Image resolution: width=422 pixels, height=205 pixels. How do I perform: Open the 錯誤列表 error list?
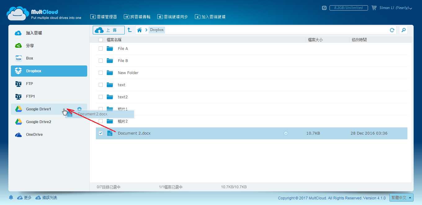click(46, 198)
